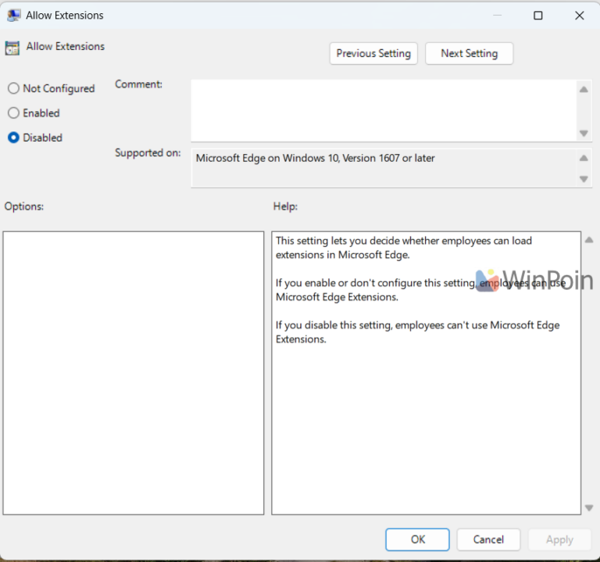600x562 pixels.
Task: Click up arrow in Supported on box
Action: 584,158
